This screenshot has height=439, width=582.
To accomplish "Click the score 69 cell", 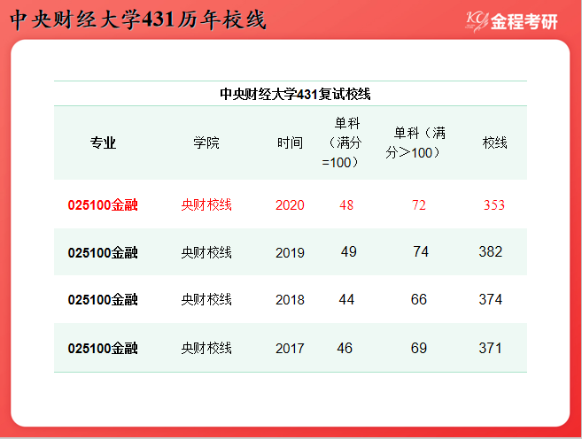I will pos(419,348).
